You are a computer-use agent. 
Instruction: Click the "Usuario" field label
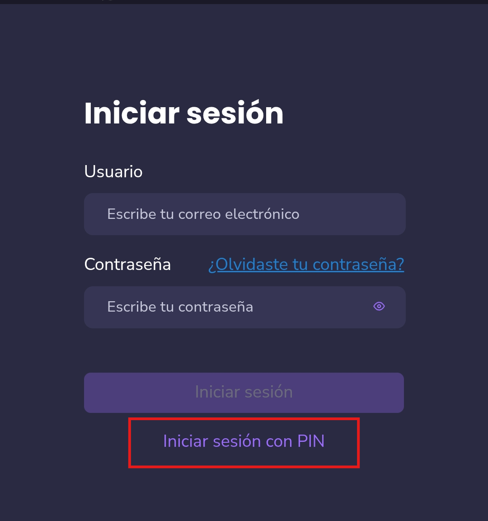[x=113, y=172]
